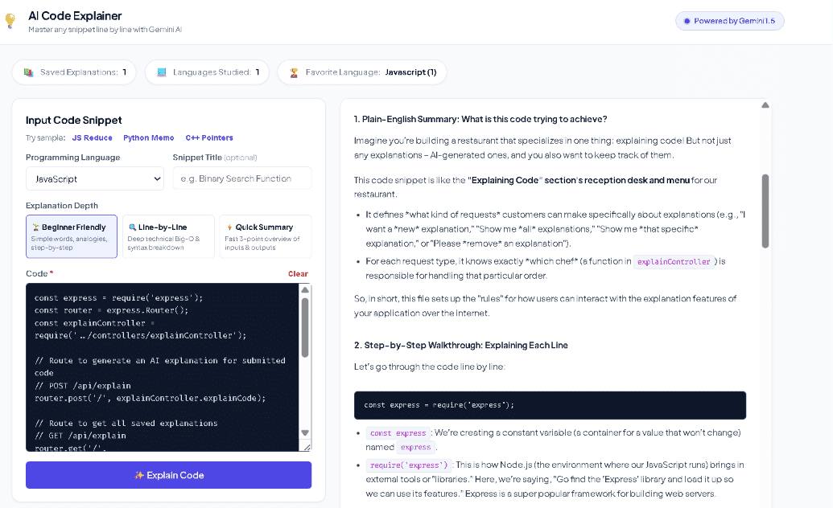Load the Python Memo sample
833x508 pixels.
click(149, 137)
